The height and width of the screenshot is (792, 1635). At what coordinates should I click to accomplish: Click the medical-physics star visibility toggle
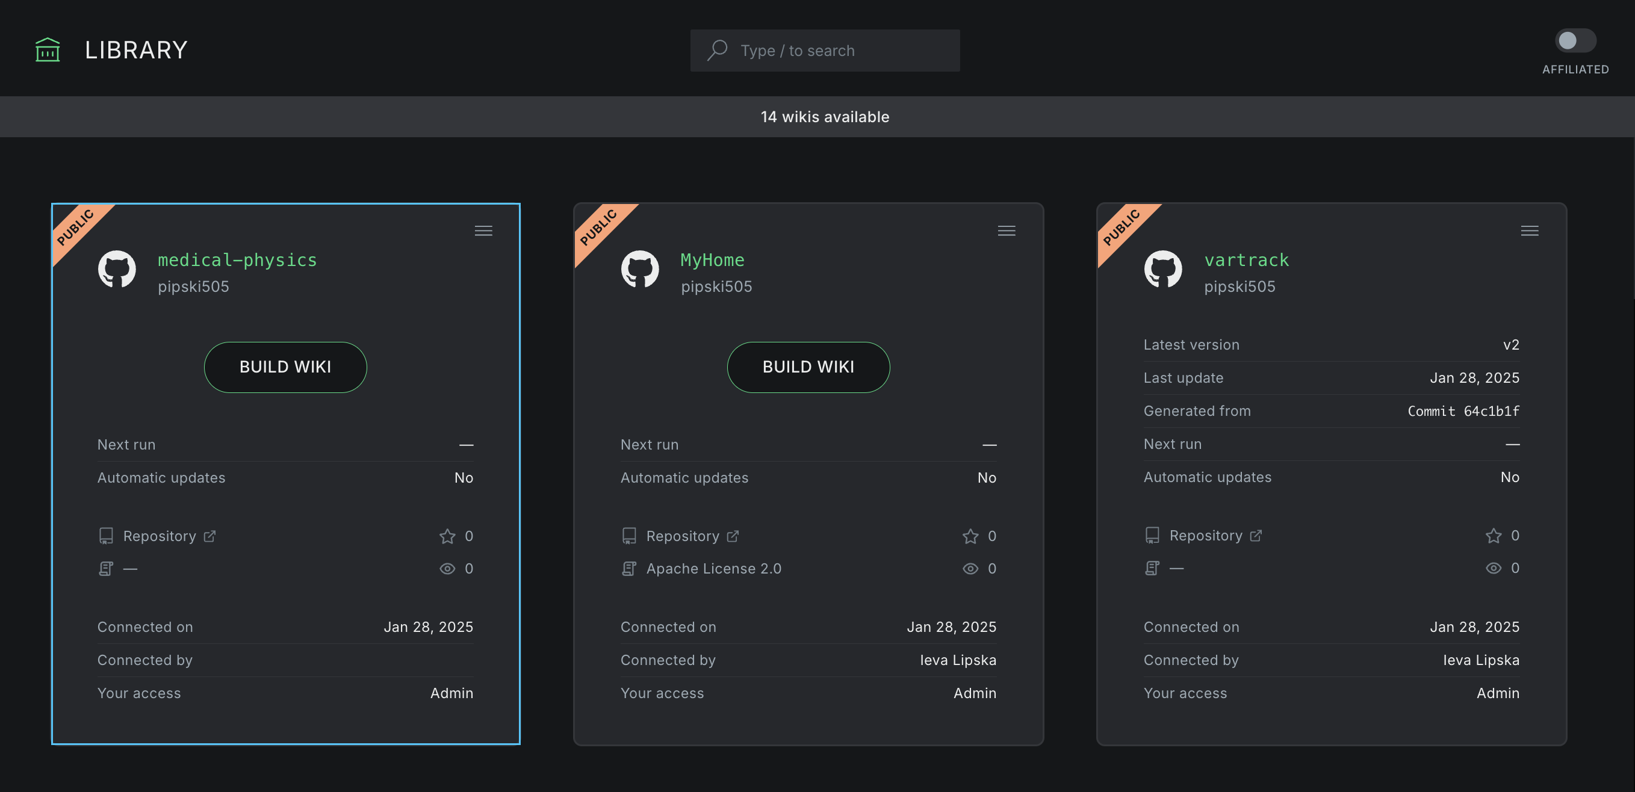445,536
